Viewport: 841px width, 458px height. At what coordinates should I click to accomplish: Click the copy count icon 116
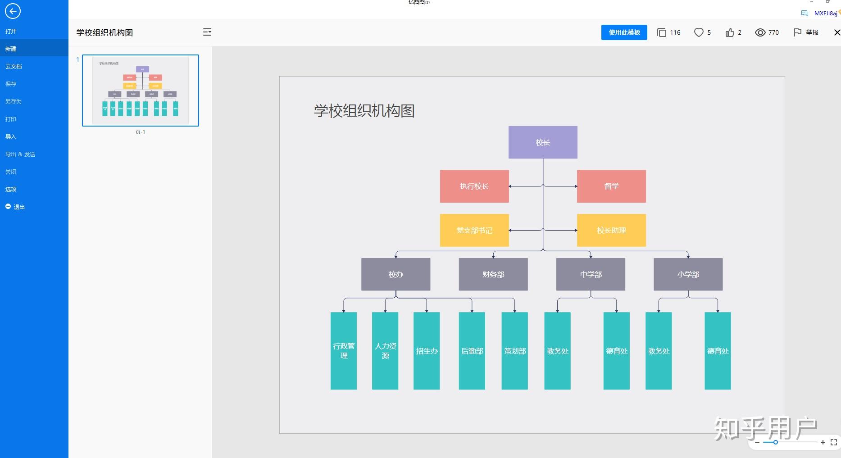pyautogui.click(x=662, y=32)
